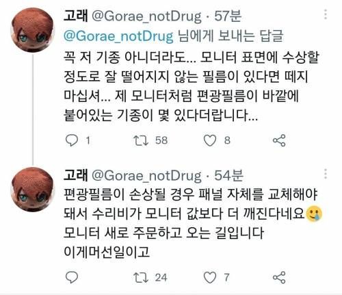Open the 57분 timestamp link
This screenshot has height=295, width=342.
click(228, 16)
